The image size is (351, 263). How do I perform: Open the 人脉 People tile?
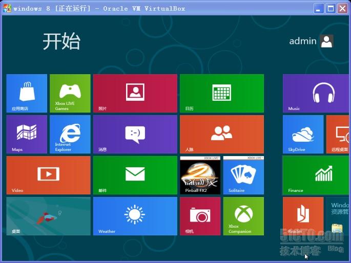tap(222, 134)
